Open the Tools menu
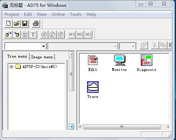The height and width of the screenshot is (140, 176). click(76, 14)
